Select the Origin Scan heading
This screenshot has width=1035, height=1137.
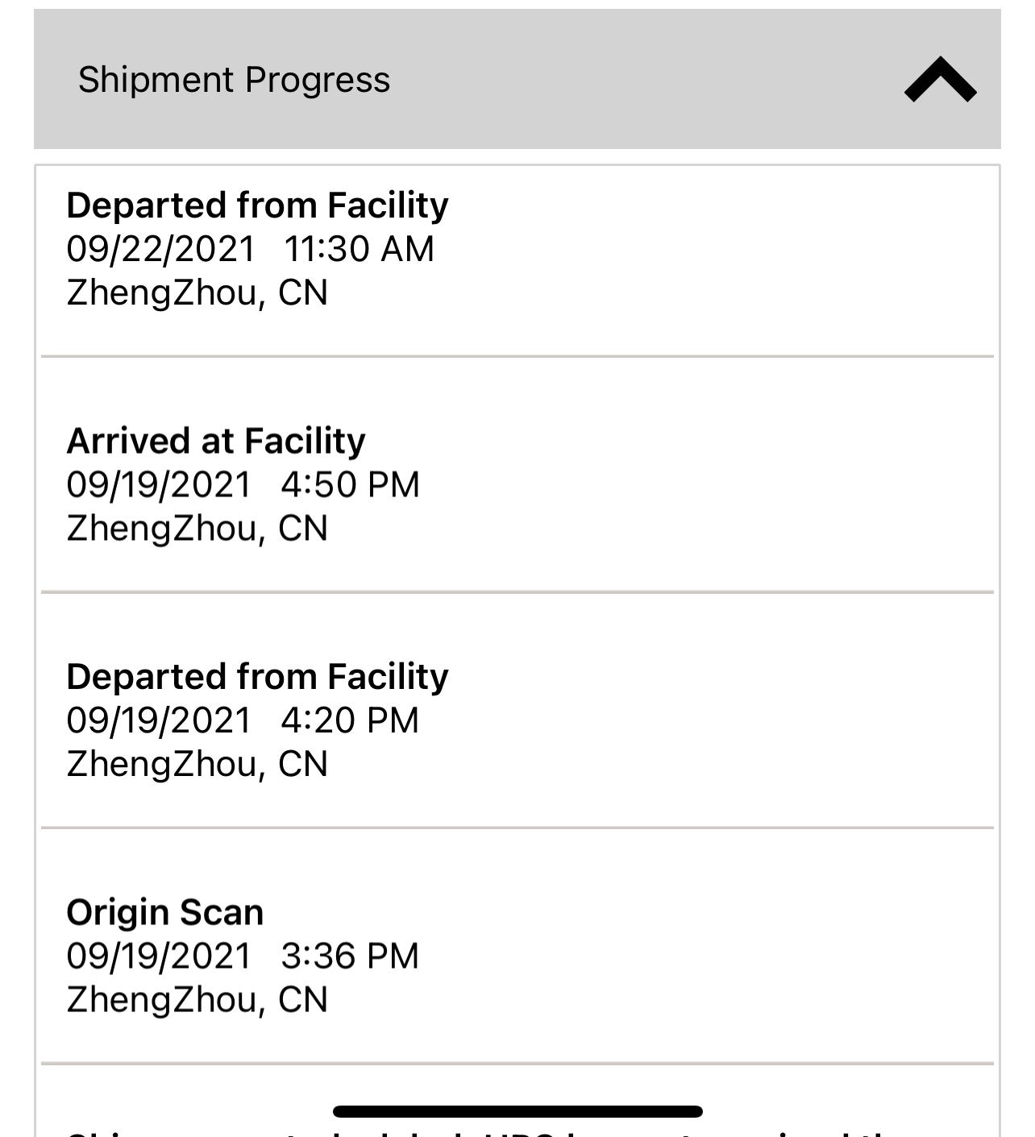coord(164,912)
